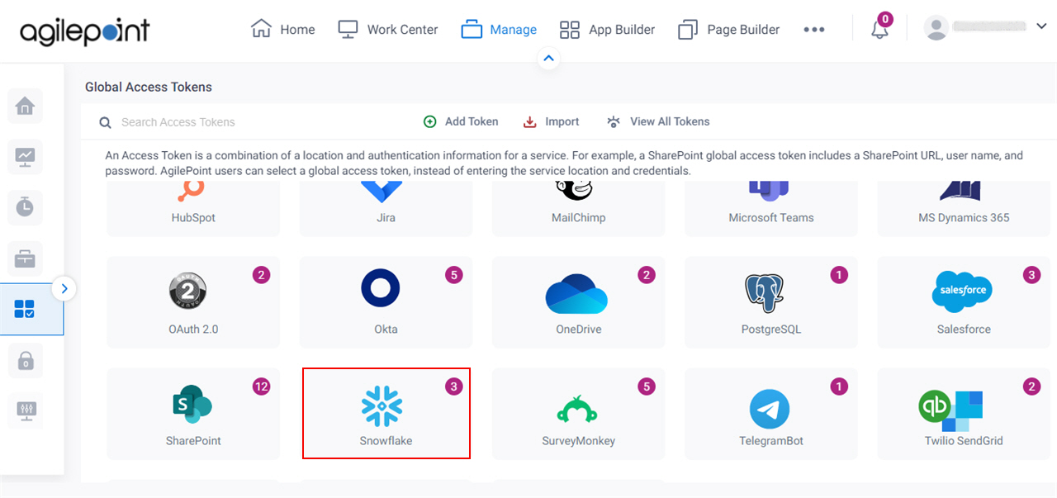Click the TelegramBot paper plane icon
The image size is (1057, 498).
(770, 410)
